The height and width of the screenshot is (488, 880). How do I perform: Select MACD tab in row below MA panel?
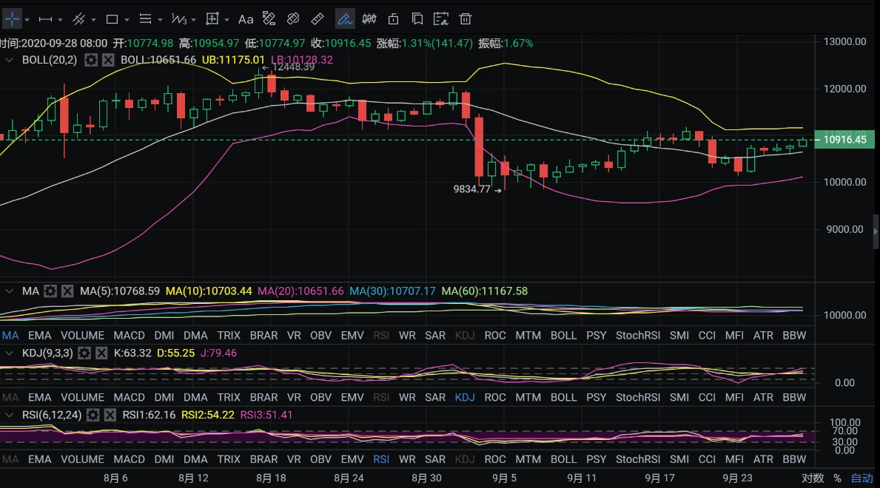(129, 336)
